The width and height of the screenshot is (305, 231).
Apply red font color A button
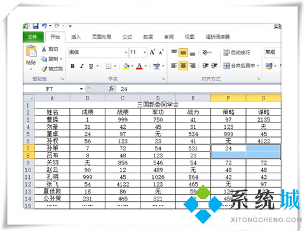pyautogui.click(x=139, y=66)
